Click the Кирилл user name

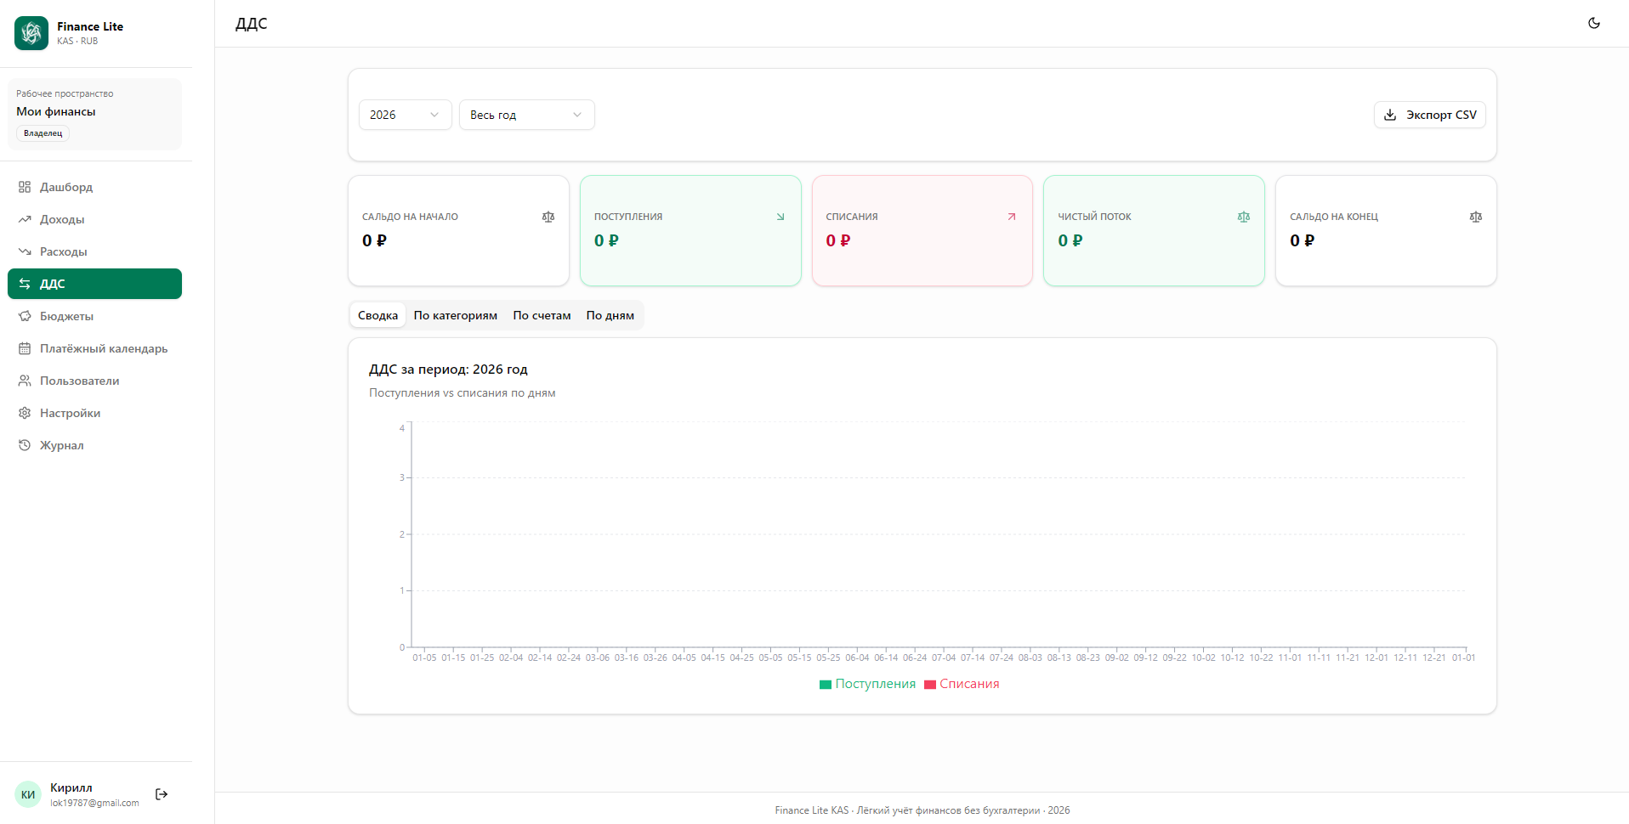[x=71, y=787]
